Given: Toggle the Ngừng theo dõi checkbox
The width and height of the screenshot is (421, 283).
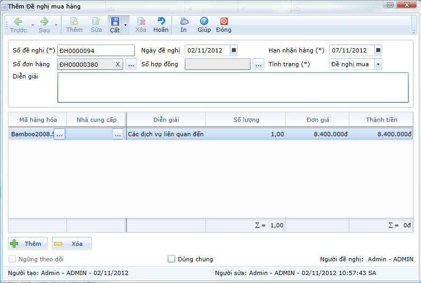Looking at the screenshot, I should click(x=12, y=259).
